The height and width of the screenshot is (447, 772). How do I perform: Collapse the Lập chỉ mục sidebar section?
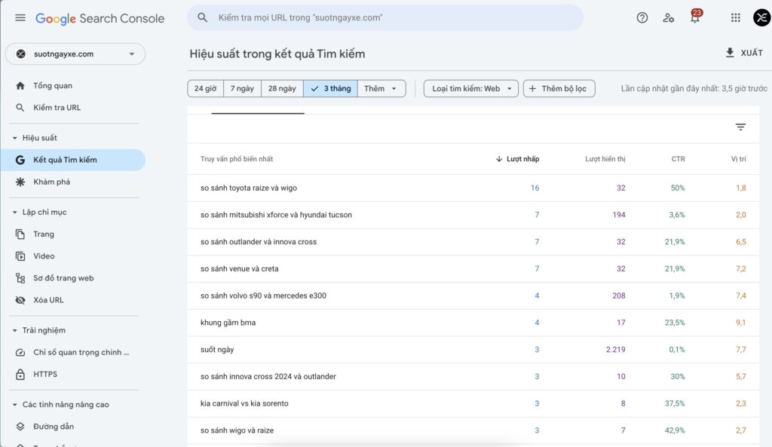click(x=15, y=212)
